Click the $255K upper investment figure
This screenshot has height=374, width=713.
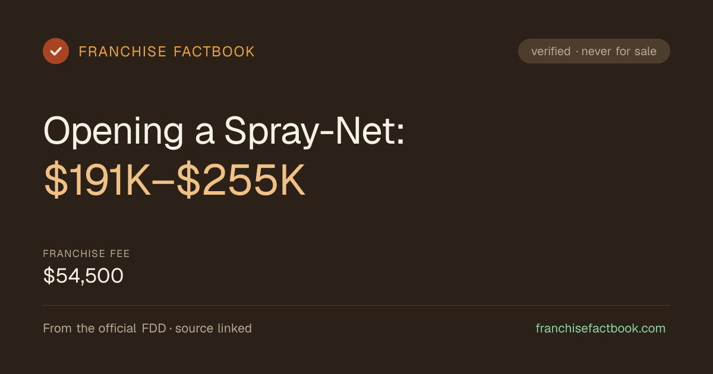click(x=241, y=181)
